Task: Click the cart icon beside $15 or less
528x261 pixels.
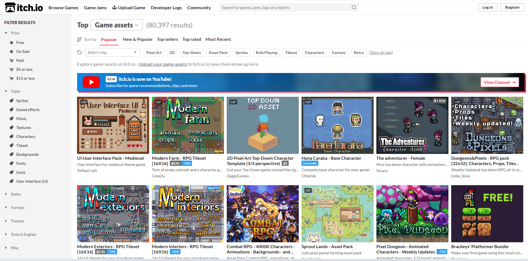Action: point(11,78)
